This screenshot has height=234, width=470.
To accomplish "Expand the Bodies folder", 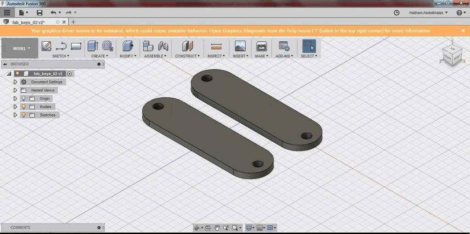I will pos(15,106).
